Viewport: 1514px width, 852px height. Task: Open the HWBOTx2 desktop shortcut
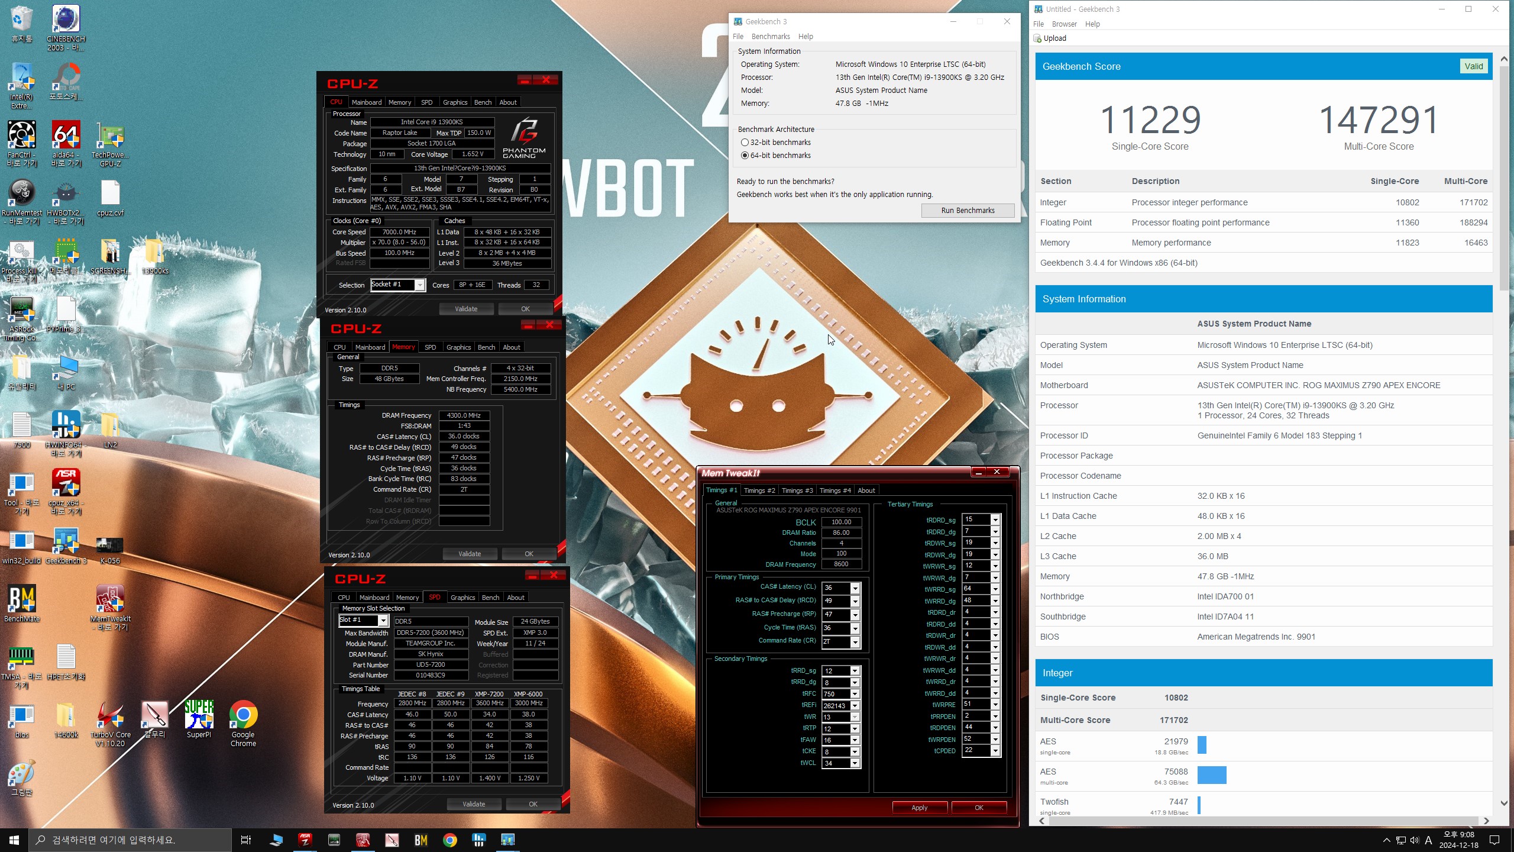(x=66, y=202)
